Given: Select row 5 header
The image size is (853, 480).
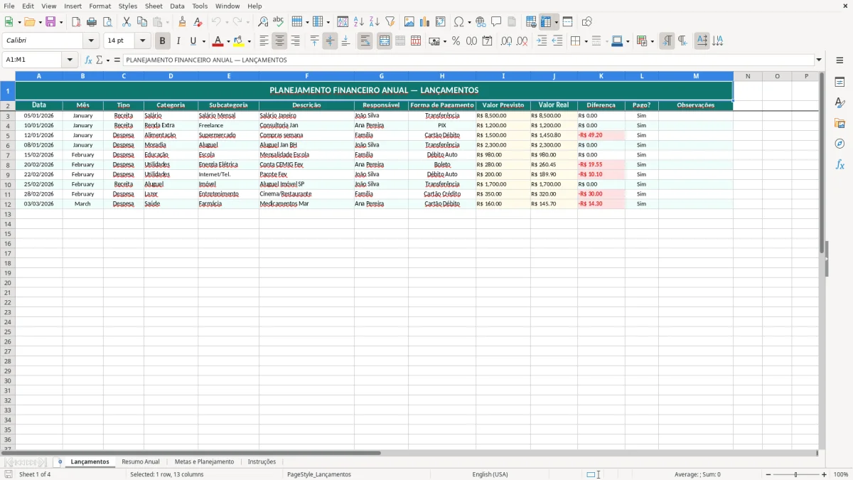Looking at the screenshot, I should pos(7,135).
